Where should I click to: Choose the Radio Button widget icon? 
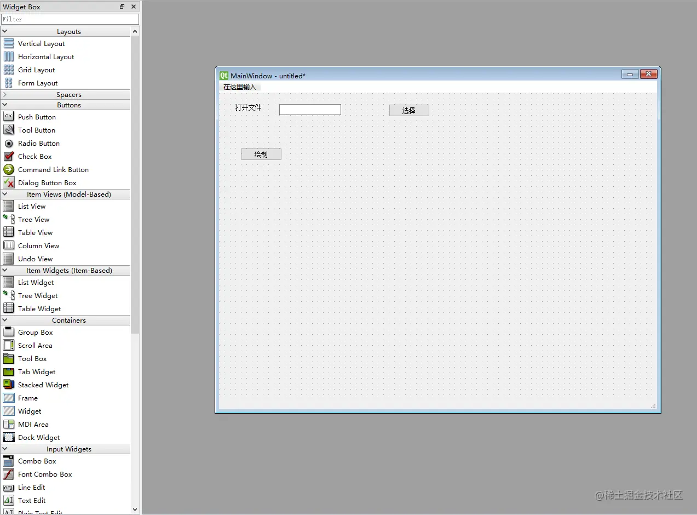click(x=9, y=144)
